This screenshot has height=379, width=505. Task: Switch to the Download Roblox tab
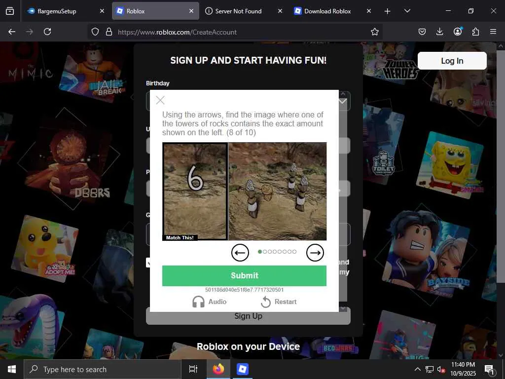327,11
